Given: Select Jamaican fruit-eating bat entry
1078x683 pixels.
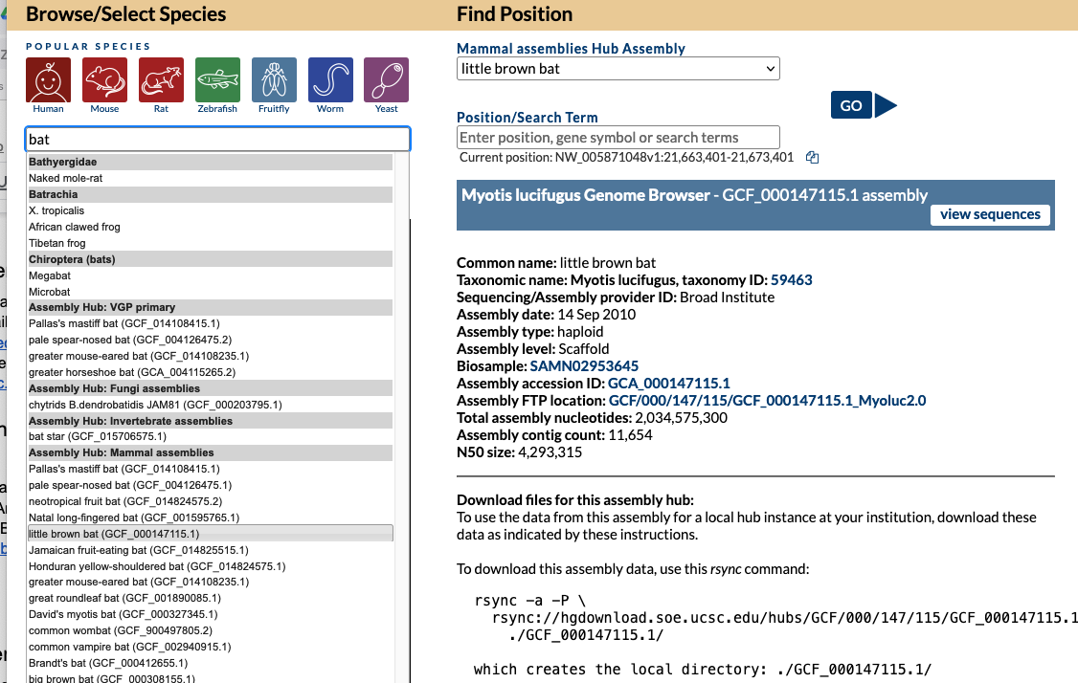Looking at the screenshot, I should point(211,550).
